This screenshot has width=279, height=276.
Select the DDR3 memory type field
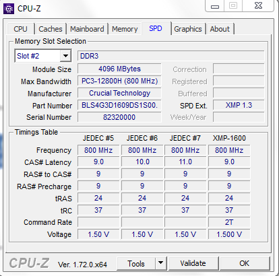coord(170,56)
